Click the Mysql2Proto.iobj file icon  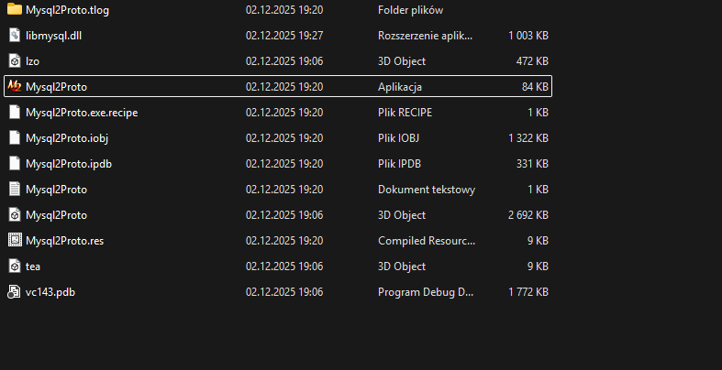pyautogui.click(x=15, y=137)
